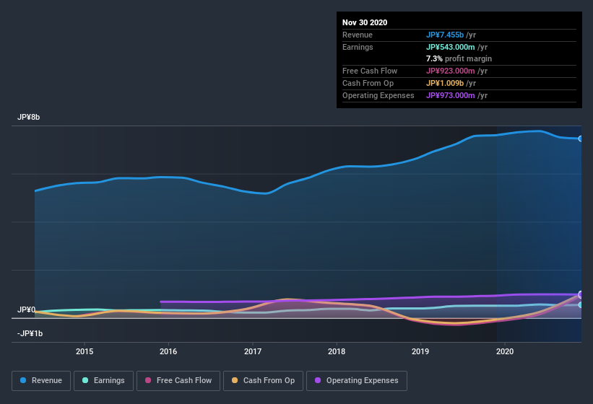Click the Operating Expenses legend button
The width and height of the screenshot is (593, 404).
pos(357,380)
